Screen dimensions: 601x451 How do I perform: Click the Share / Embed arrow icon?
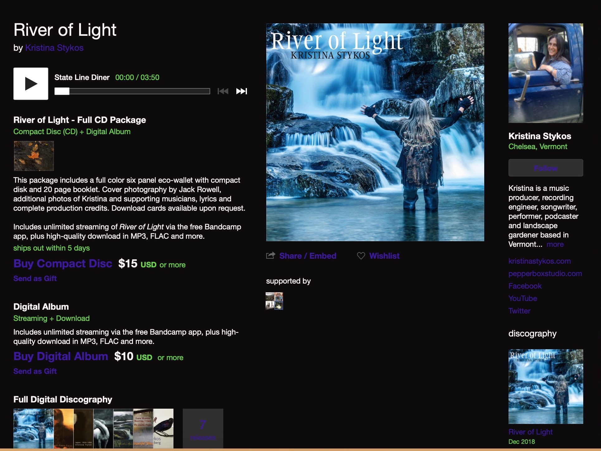[271, 256]
